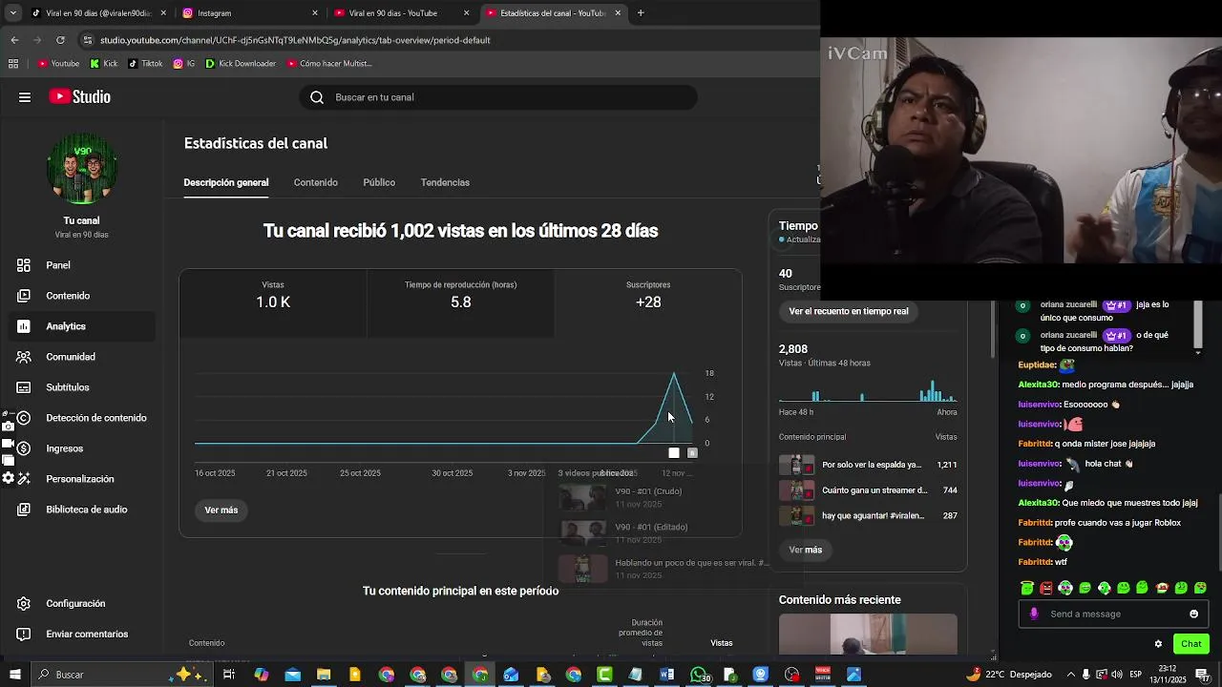The width and height of the screenshot is (1222, 687).
Task: Open the Windows Start menu
Action: coord(14,675)
